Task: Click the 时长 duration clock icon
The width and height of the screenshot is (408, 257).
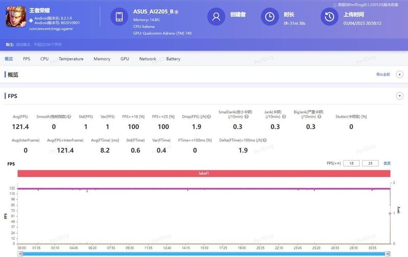Action: [269, 17]
